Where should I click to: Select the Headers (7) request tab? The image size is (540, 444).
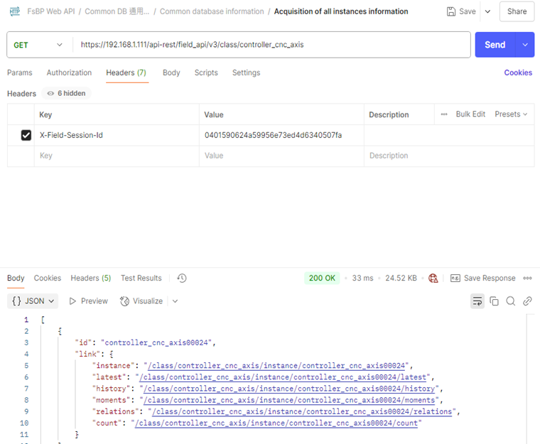(x=126, y=72)
